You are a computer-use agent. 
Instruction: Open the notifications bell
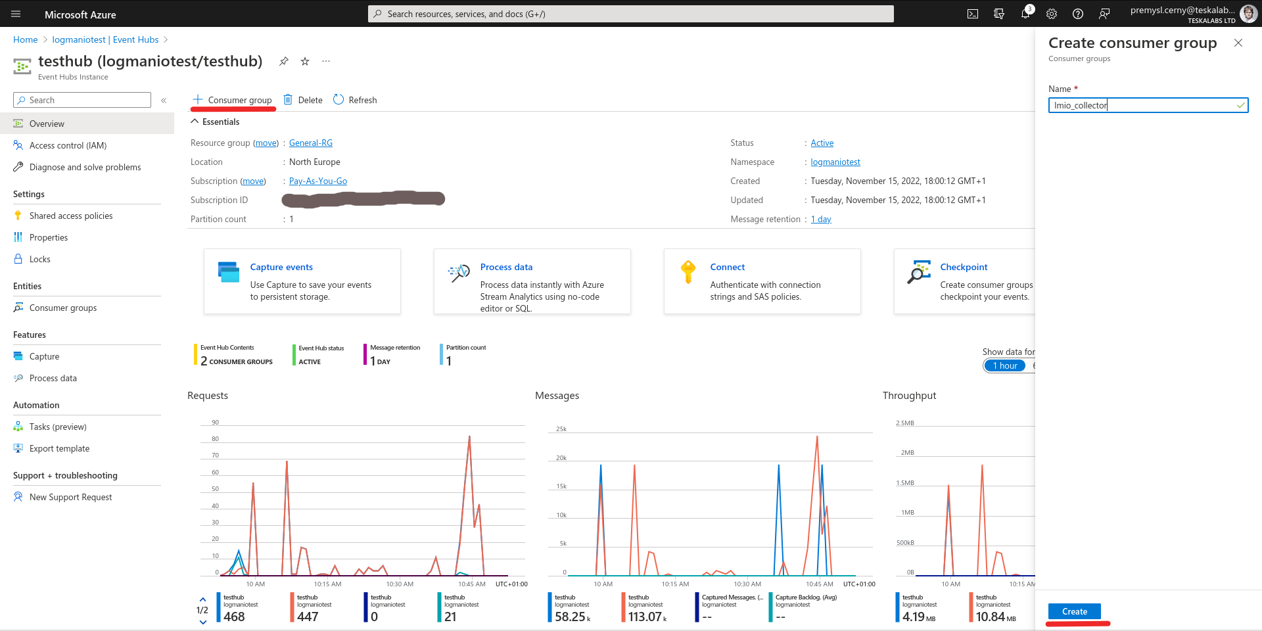click(1025, 14)
